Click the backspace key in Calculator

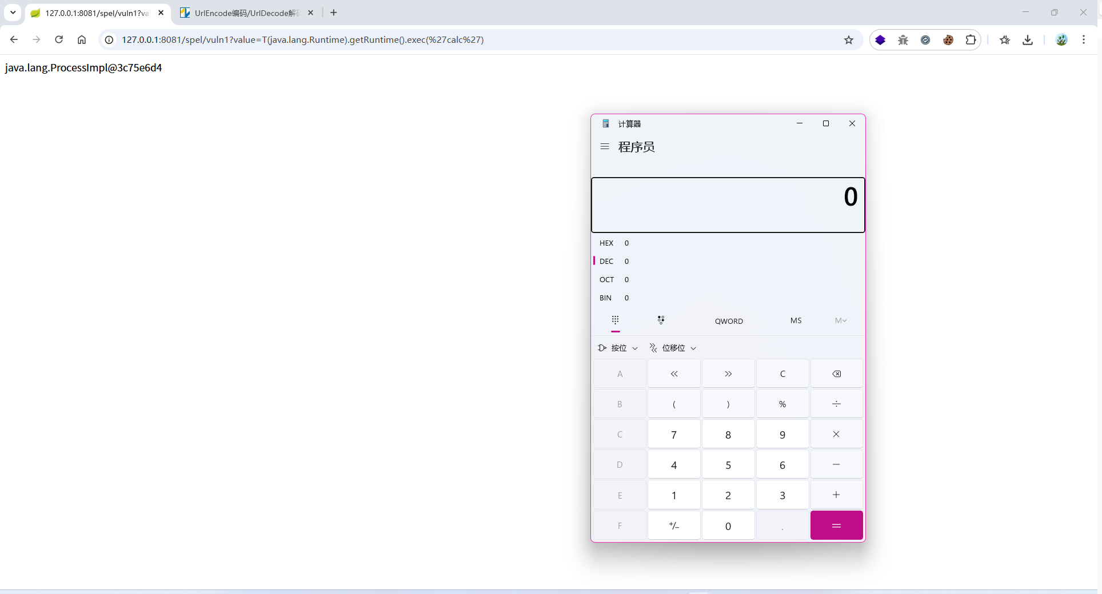(x=836, y=374)
